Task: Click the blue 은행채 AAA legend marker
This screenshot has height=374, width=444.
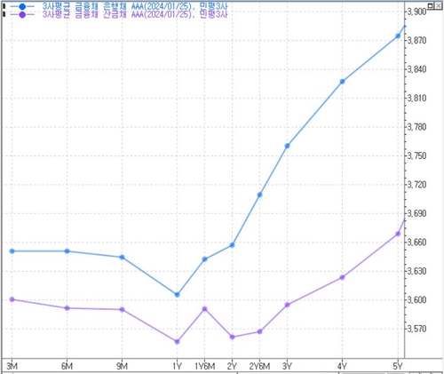Action: 22,6
